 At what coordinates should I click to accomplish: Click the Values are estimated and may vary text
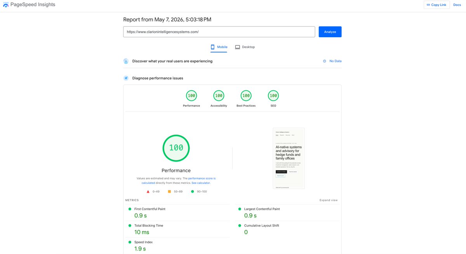159,178
